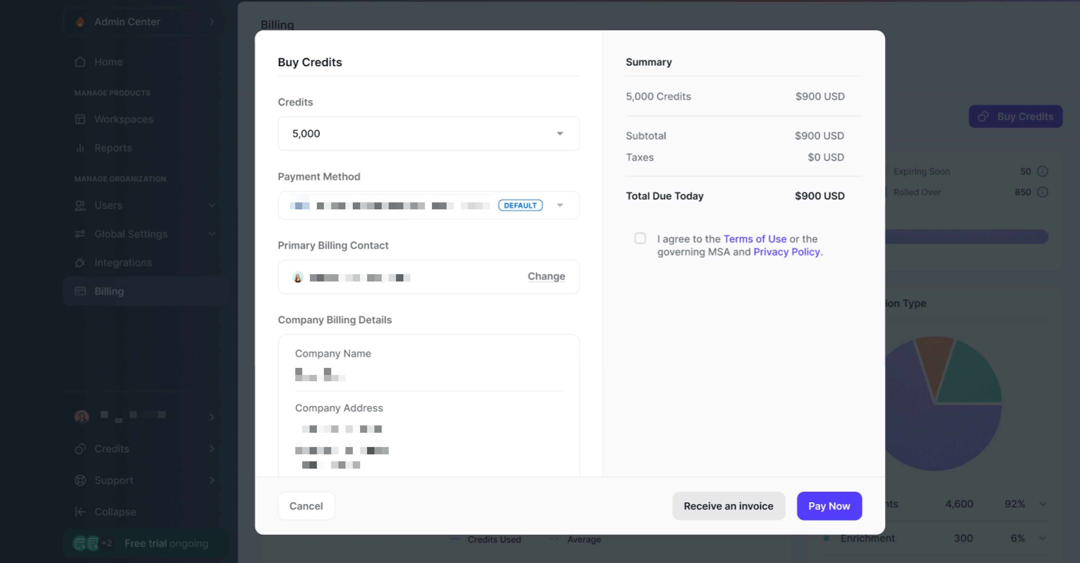Expand the Users menu chevron
The image size is (1080, 563).
212,206
